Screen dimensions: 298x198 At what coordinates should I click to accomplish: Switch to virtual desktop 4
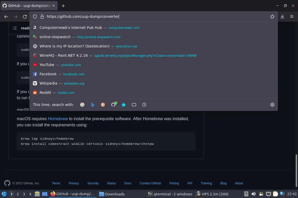(x=30, y=194)
